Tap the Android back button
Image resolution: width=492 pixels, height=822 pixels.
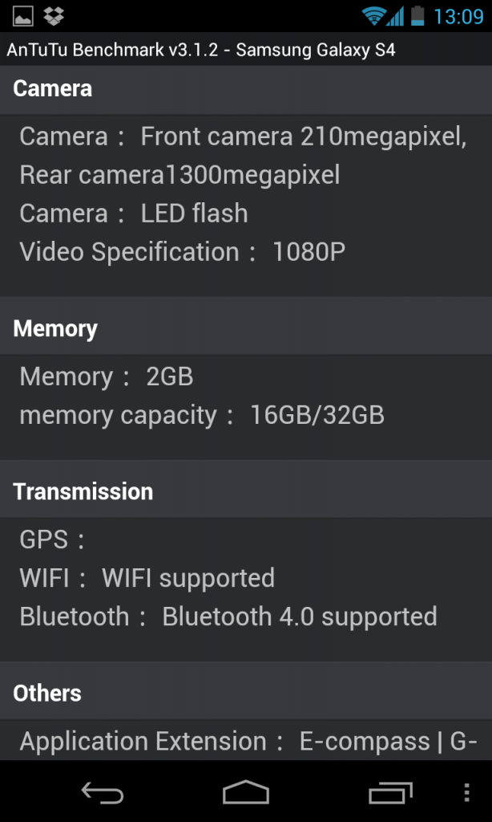pos(103,793)
